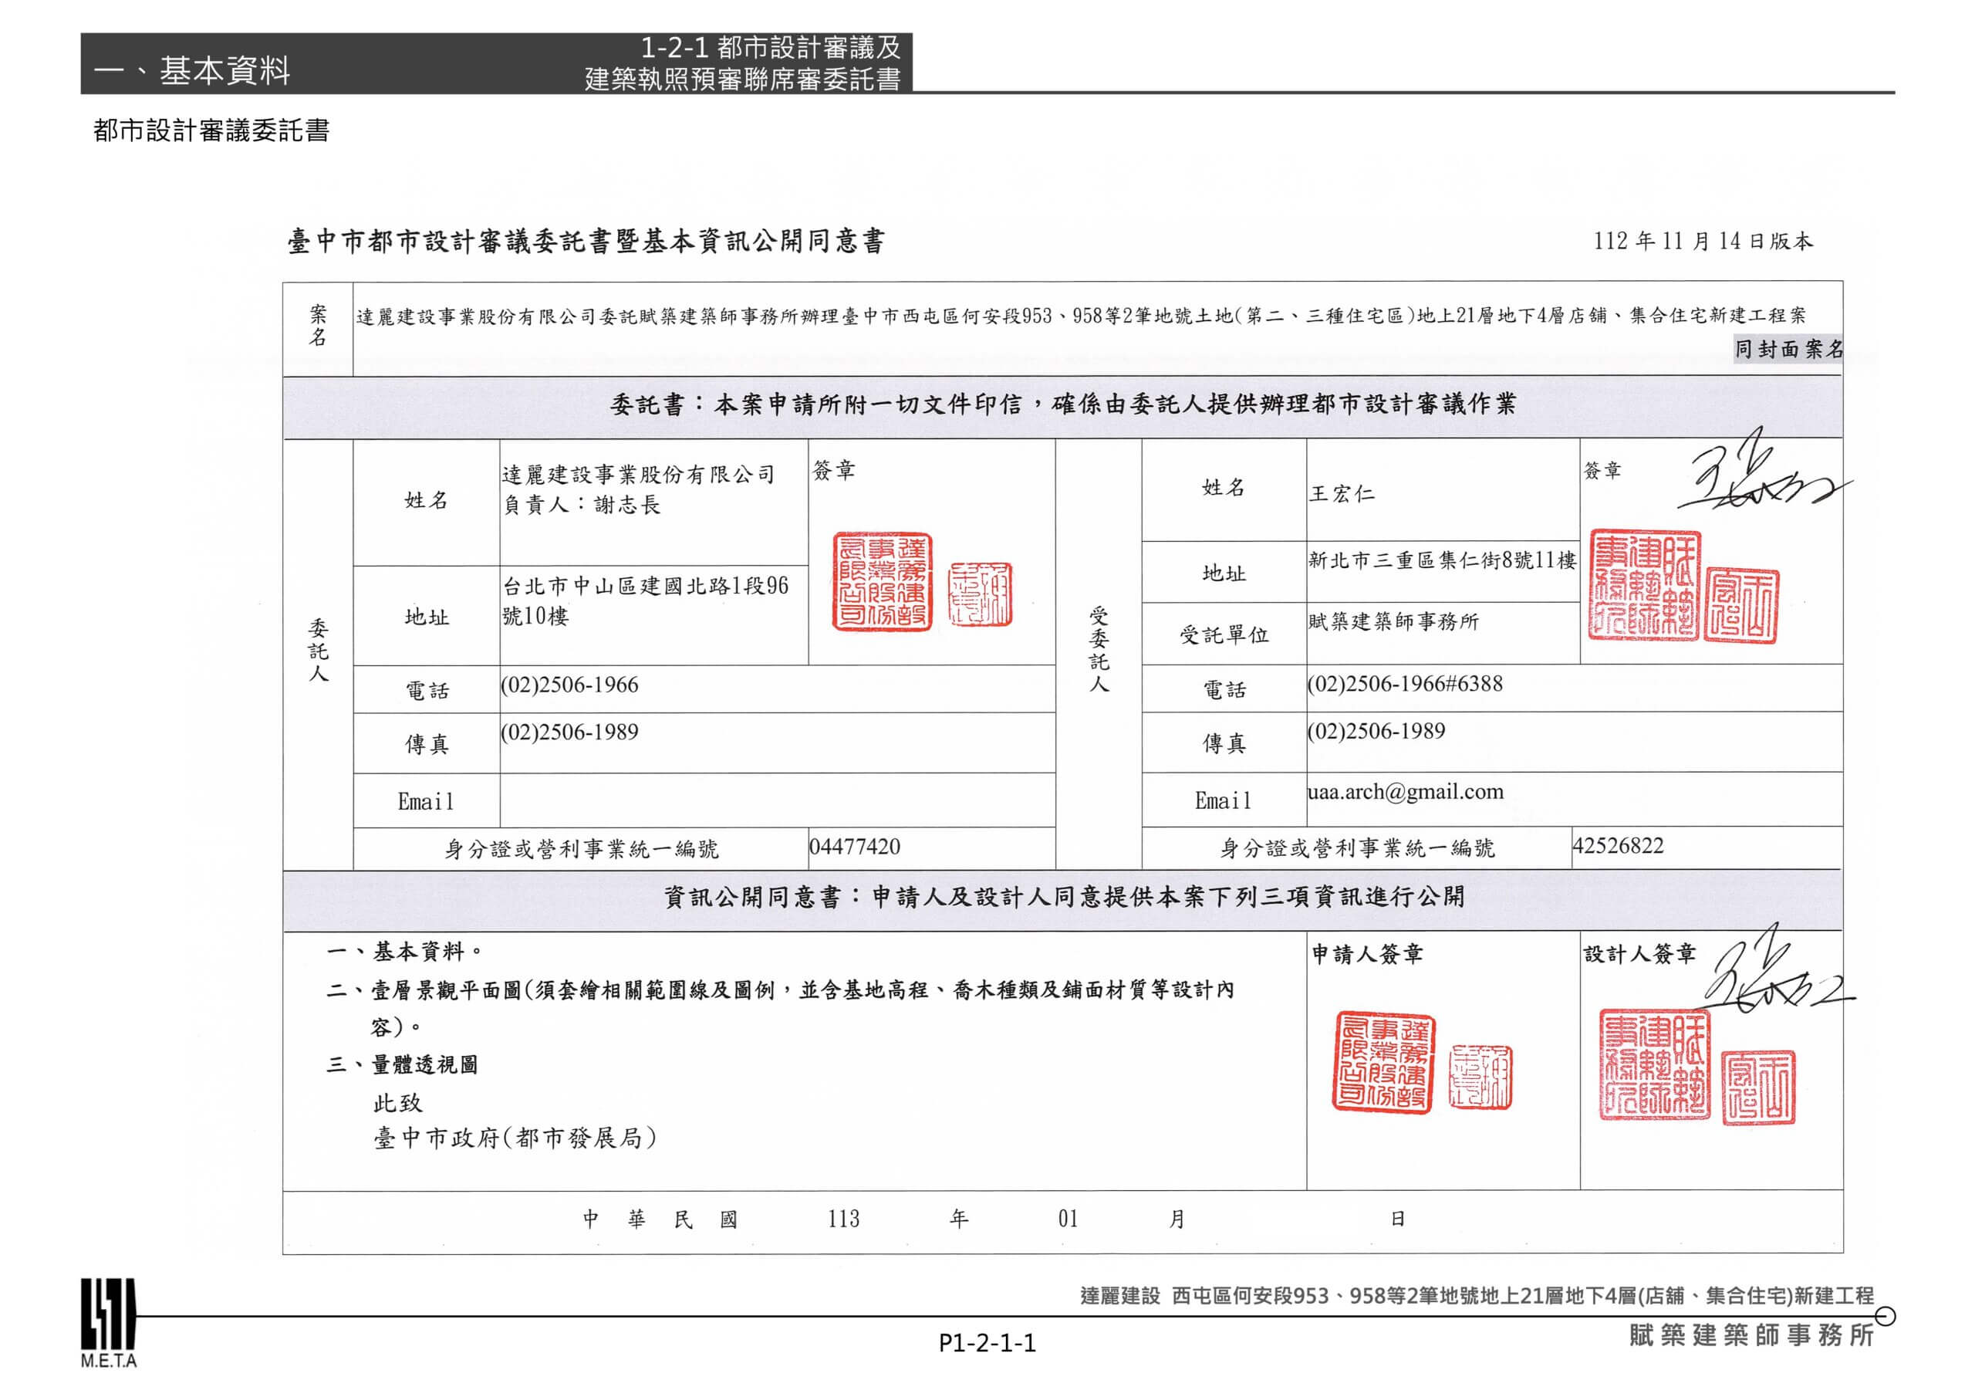Image resolution: width=1975 pixels, height=1397 pixels.
Task: Click client fax (02)2506-1989
Action: point(569,732)
